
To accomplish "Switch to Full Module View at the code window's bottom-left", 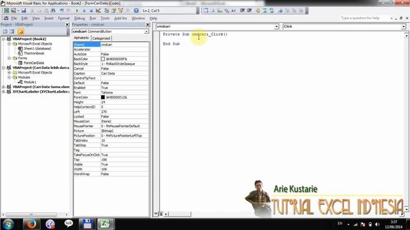I will [161, 214].
